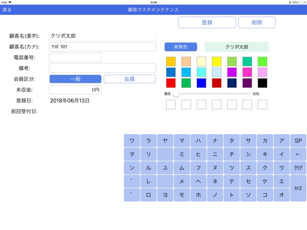Focus the 電話番号 input field

pos(75,57)
